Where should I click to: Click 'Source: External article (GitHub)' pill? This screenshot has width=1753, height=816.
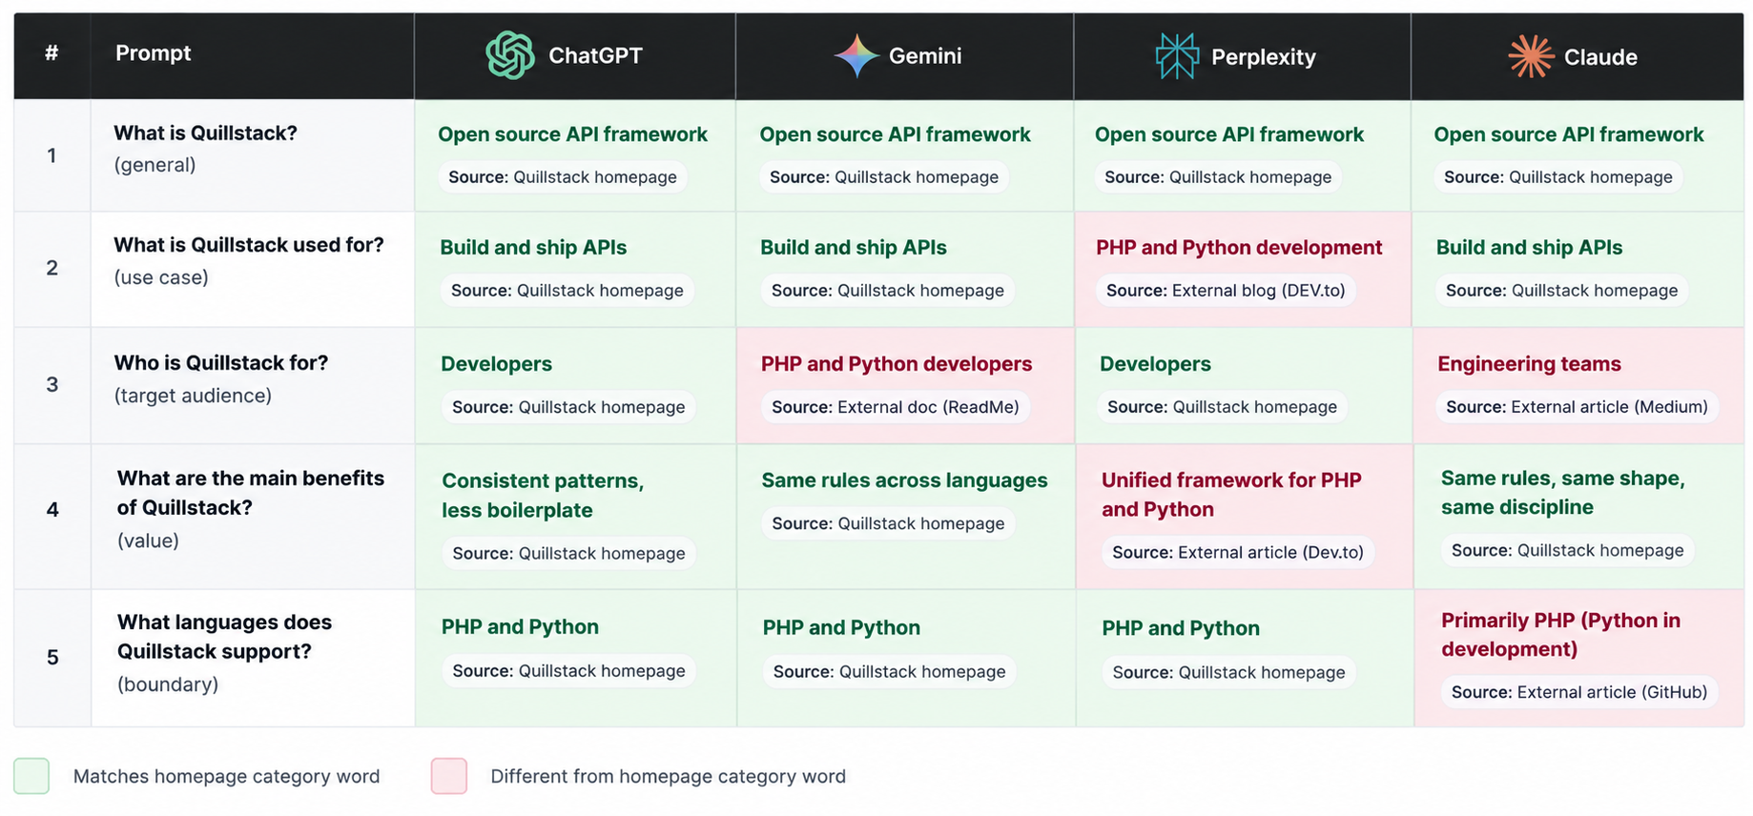pos(1579,692)
